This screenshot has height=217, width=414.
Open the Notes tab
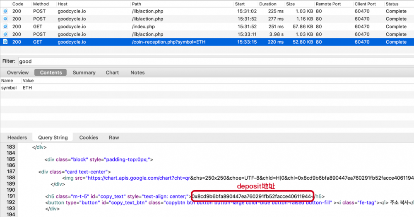[x=137, y=72]
